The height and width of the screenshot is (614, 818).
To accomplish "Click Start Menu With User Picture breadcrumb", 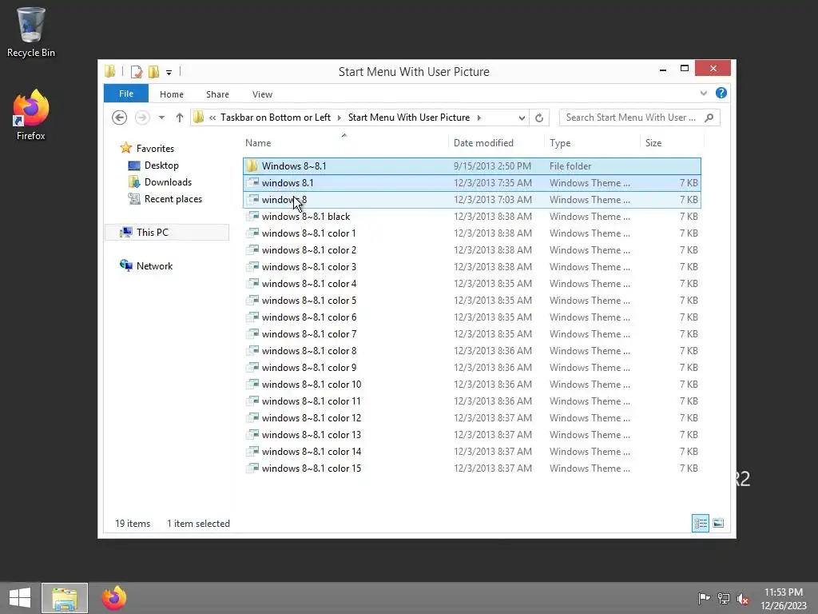I will [409, 118].
